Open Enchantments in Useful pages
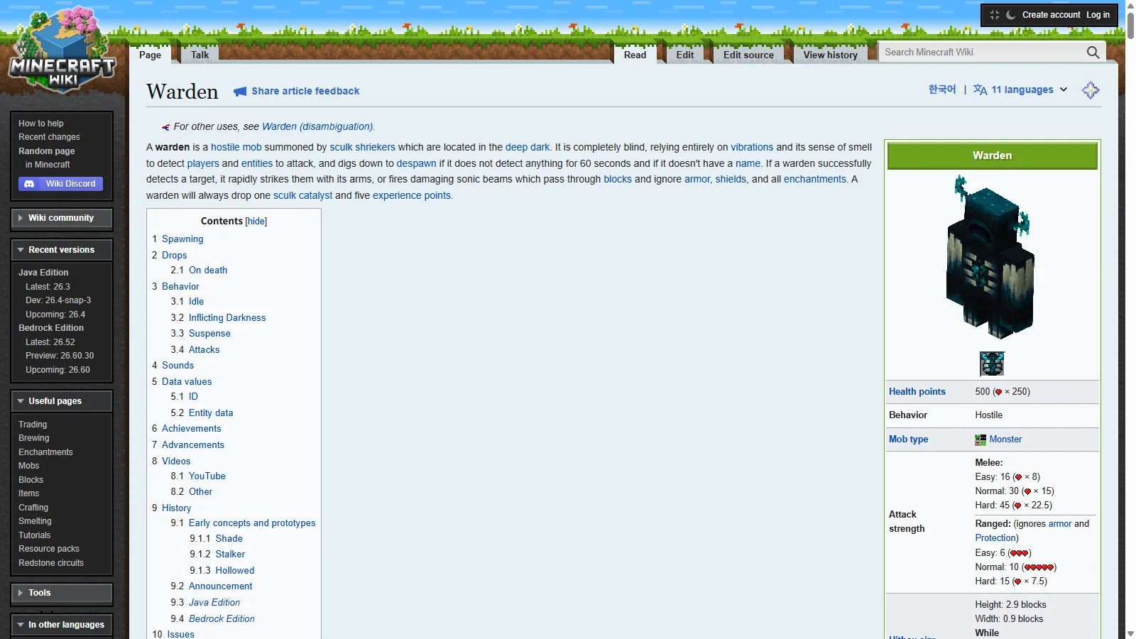Screen dimensions: 1136x639 (45, 452)
